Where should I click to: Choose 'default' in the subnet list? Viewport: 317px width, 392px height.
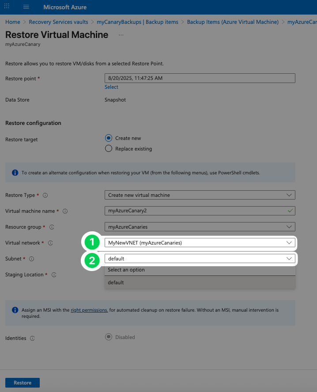click(x=200, y=283)
